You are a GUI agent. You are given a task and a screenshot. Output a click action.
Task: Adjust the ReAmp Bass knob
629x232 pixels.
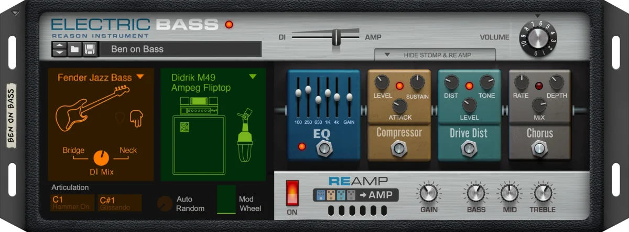coord(475,193)
